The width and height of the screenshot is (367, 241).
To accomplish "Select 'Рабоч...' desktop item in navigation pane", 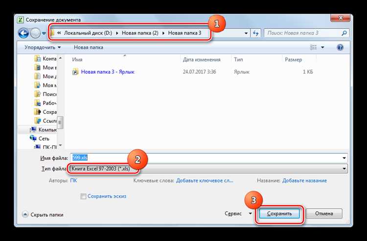I will point(46,103).
